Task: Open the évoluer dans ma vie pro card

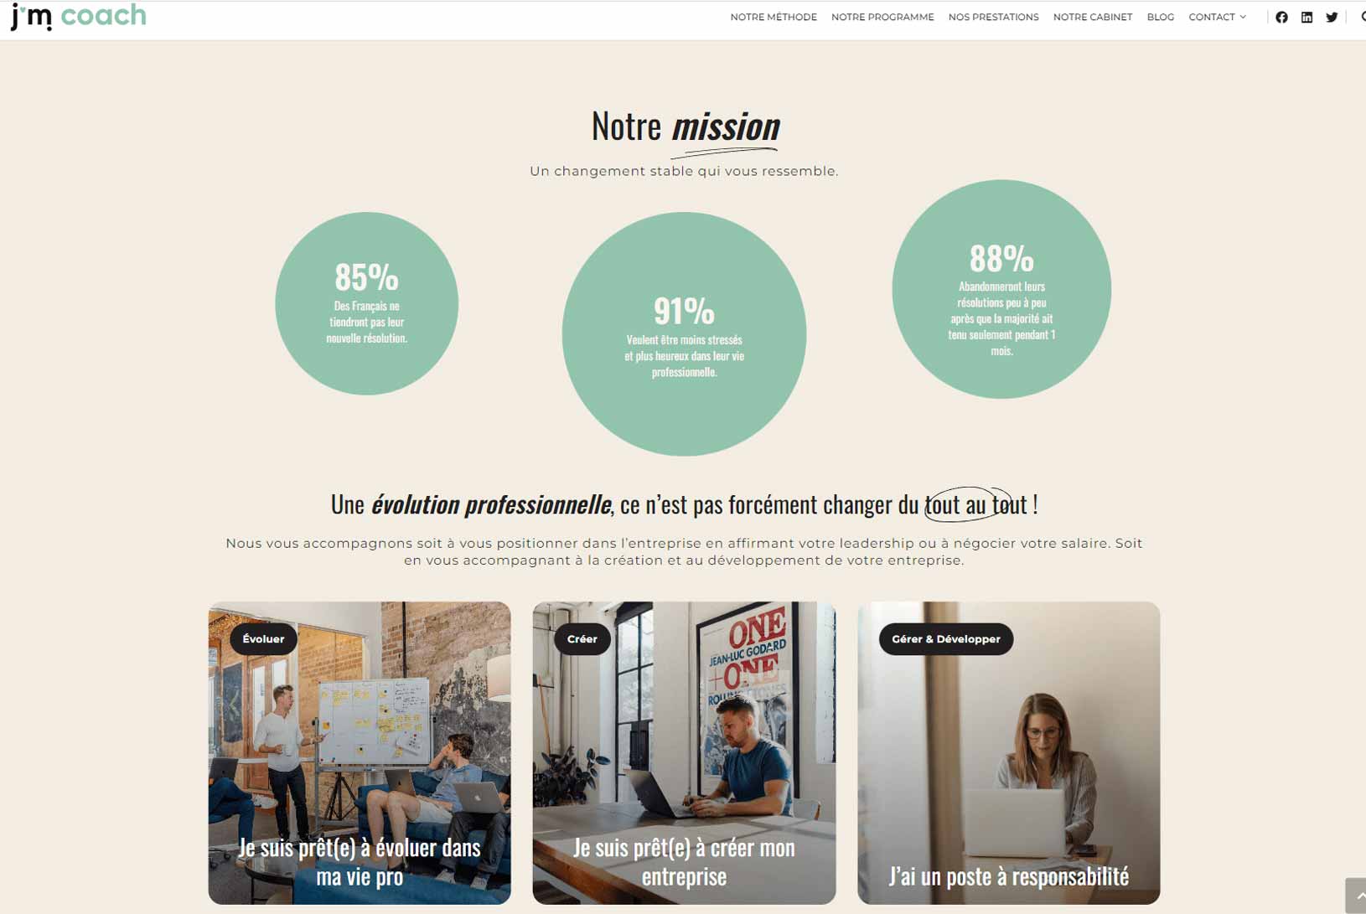Action: (360, 752)
